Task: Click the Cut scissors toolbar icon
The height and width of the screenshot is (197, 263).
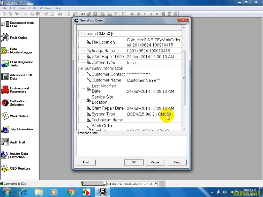Action: (25, 14)
